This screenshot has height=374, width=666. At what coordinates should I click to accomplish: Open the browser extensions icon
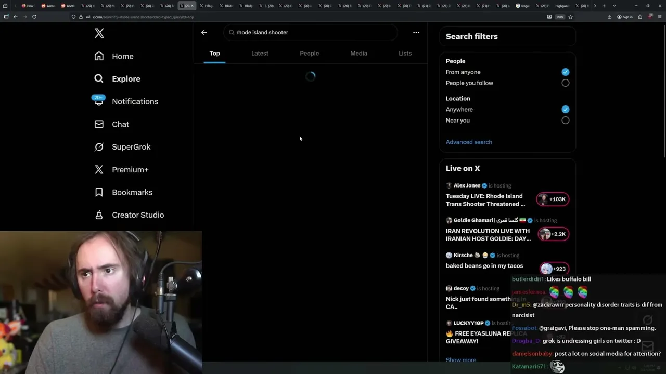point(640,17)
